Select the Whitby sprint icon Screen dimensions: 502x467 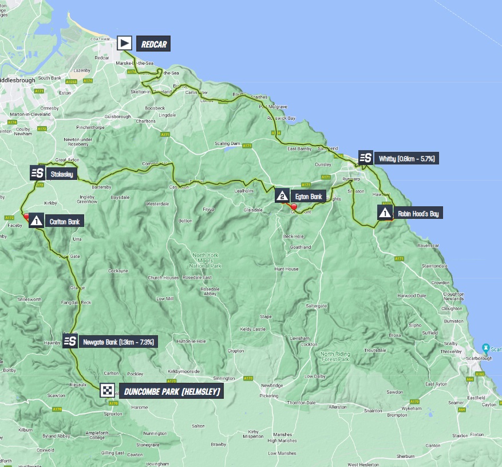pos(366,158)
